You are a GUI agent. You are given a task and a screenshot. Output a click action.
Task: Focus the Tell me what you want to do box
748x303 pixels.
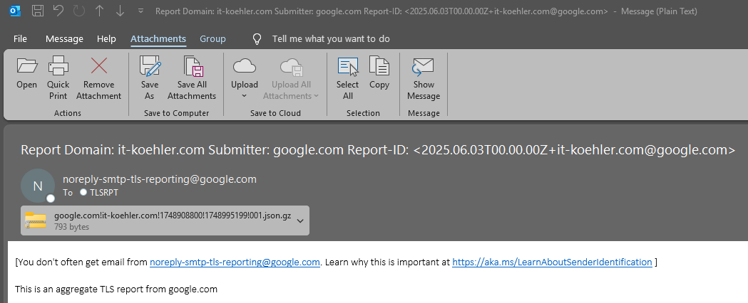tap(331, 39)
